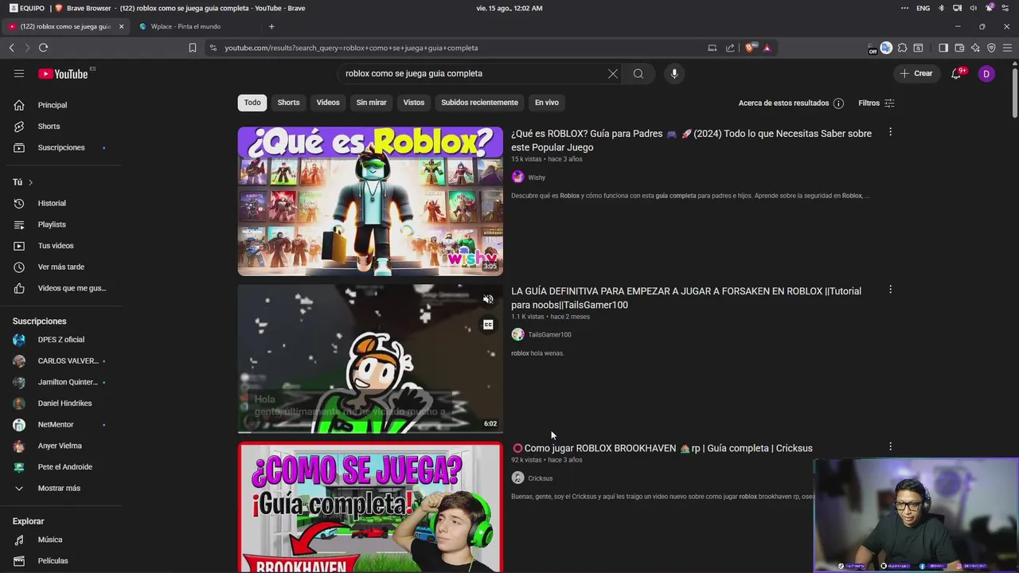Unmute the Forsaken video preview

[x=488, y=299]
